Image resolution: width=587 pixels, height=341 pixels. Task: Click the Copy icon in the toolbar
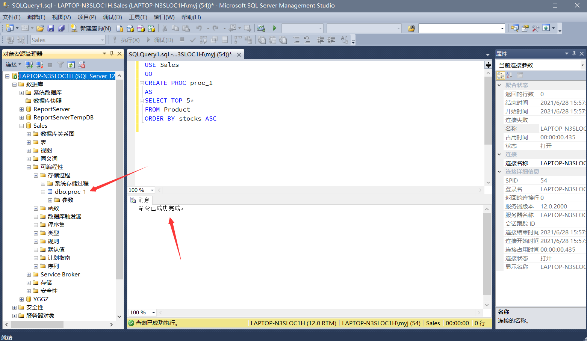coord(175,28)
